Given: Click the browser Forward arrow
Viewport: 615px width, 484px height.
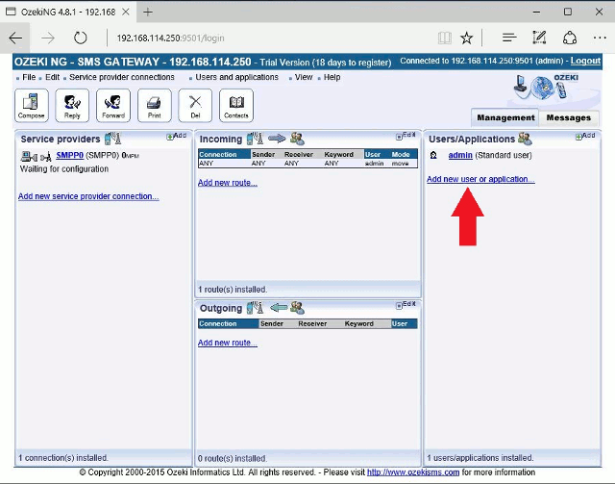Looking at the screenshot, I should coord(48,38).
